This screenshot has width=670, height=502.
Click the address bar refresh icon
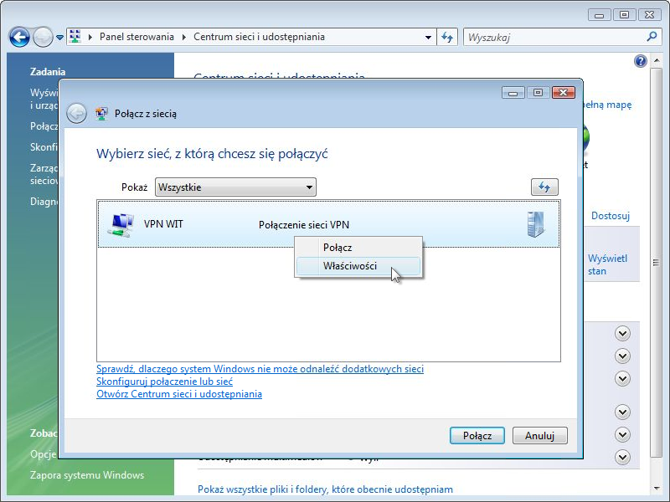click(x=447, y=37)
